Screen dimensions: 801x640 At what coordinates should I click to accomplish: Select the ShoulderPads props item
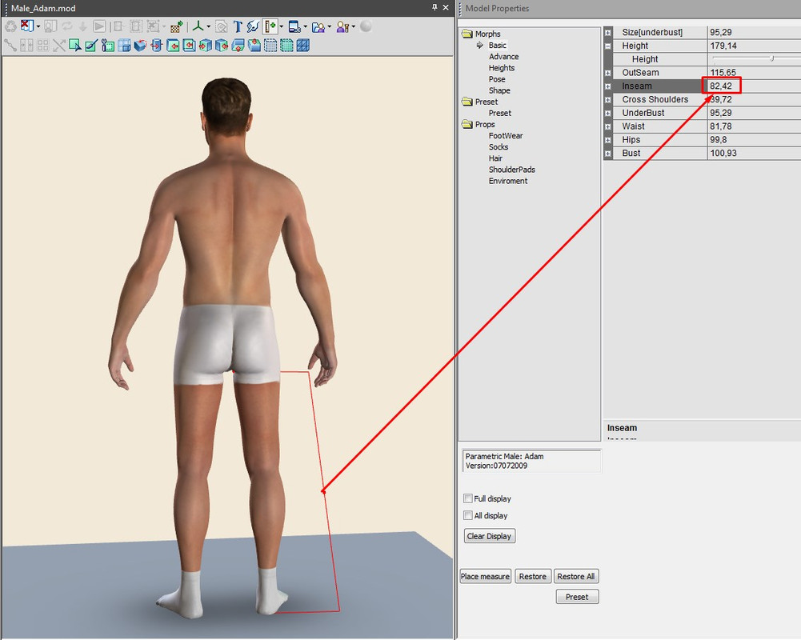point(512,170)
